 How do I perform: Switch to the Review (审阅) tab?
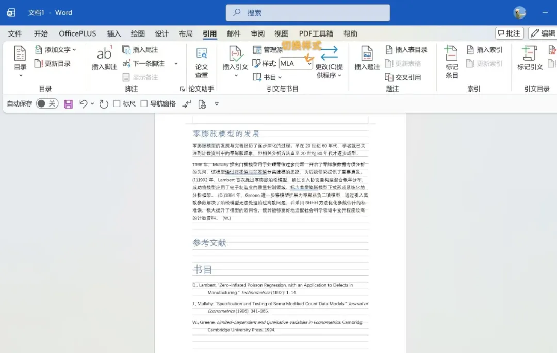(x=257, y=33)
